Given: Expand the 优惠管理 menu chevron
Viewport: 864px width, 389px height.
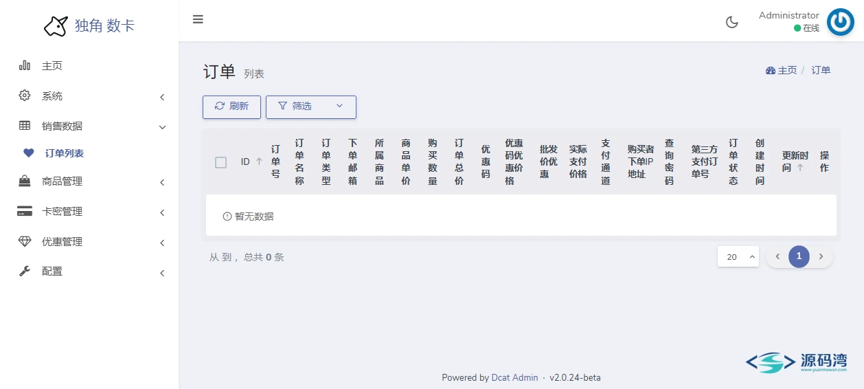Looking at the screenshot, I should tap(162, 243).
